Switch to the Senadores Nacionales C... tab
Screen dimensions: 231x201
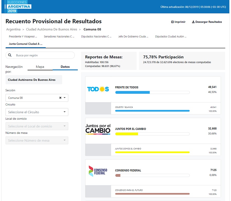59,36
